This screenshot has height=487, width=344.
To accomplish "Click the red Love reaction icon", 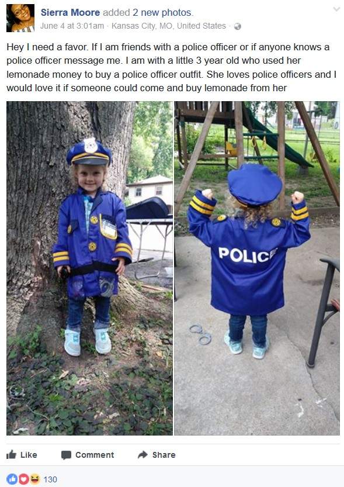I will 23,479.
